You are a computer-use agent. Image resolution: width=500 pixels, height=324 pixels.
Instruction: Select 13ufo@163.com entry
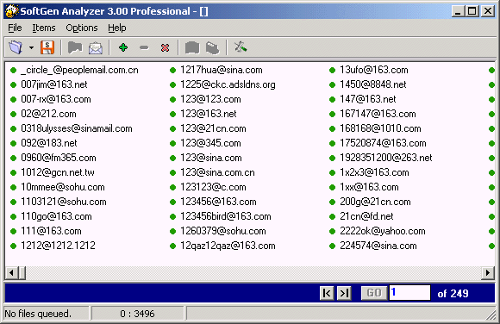pyautogui.click(x=374, y=70)
